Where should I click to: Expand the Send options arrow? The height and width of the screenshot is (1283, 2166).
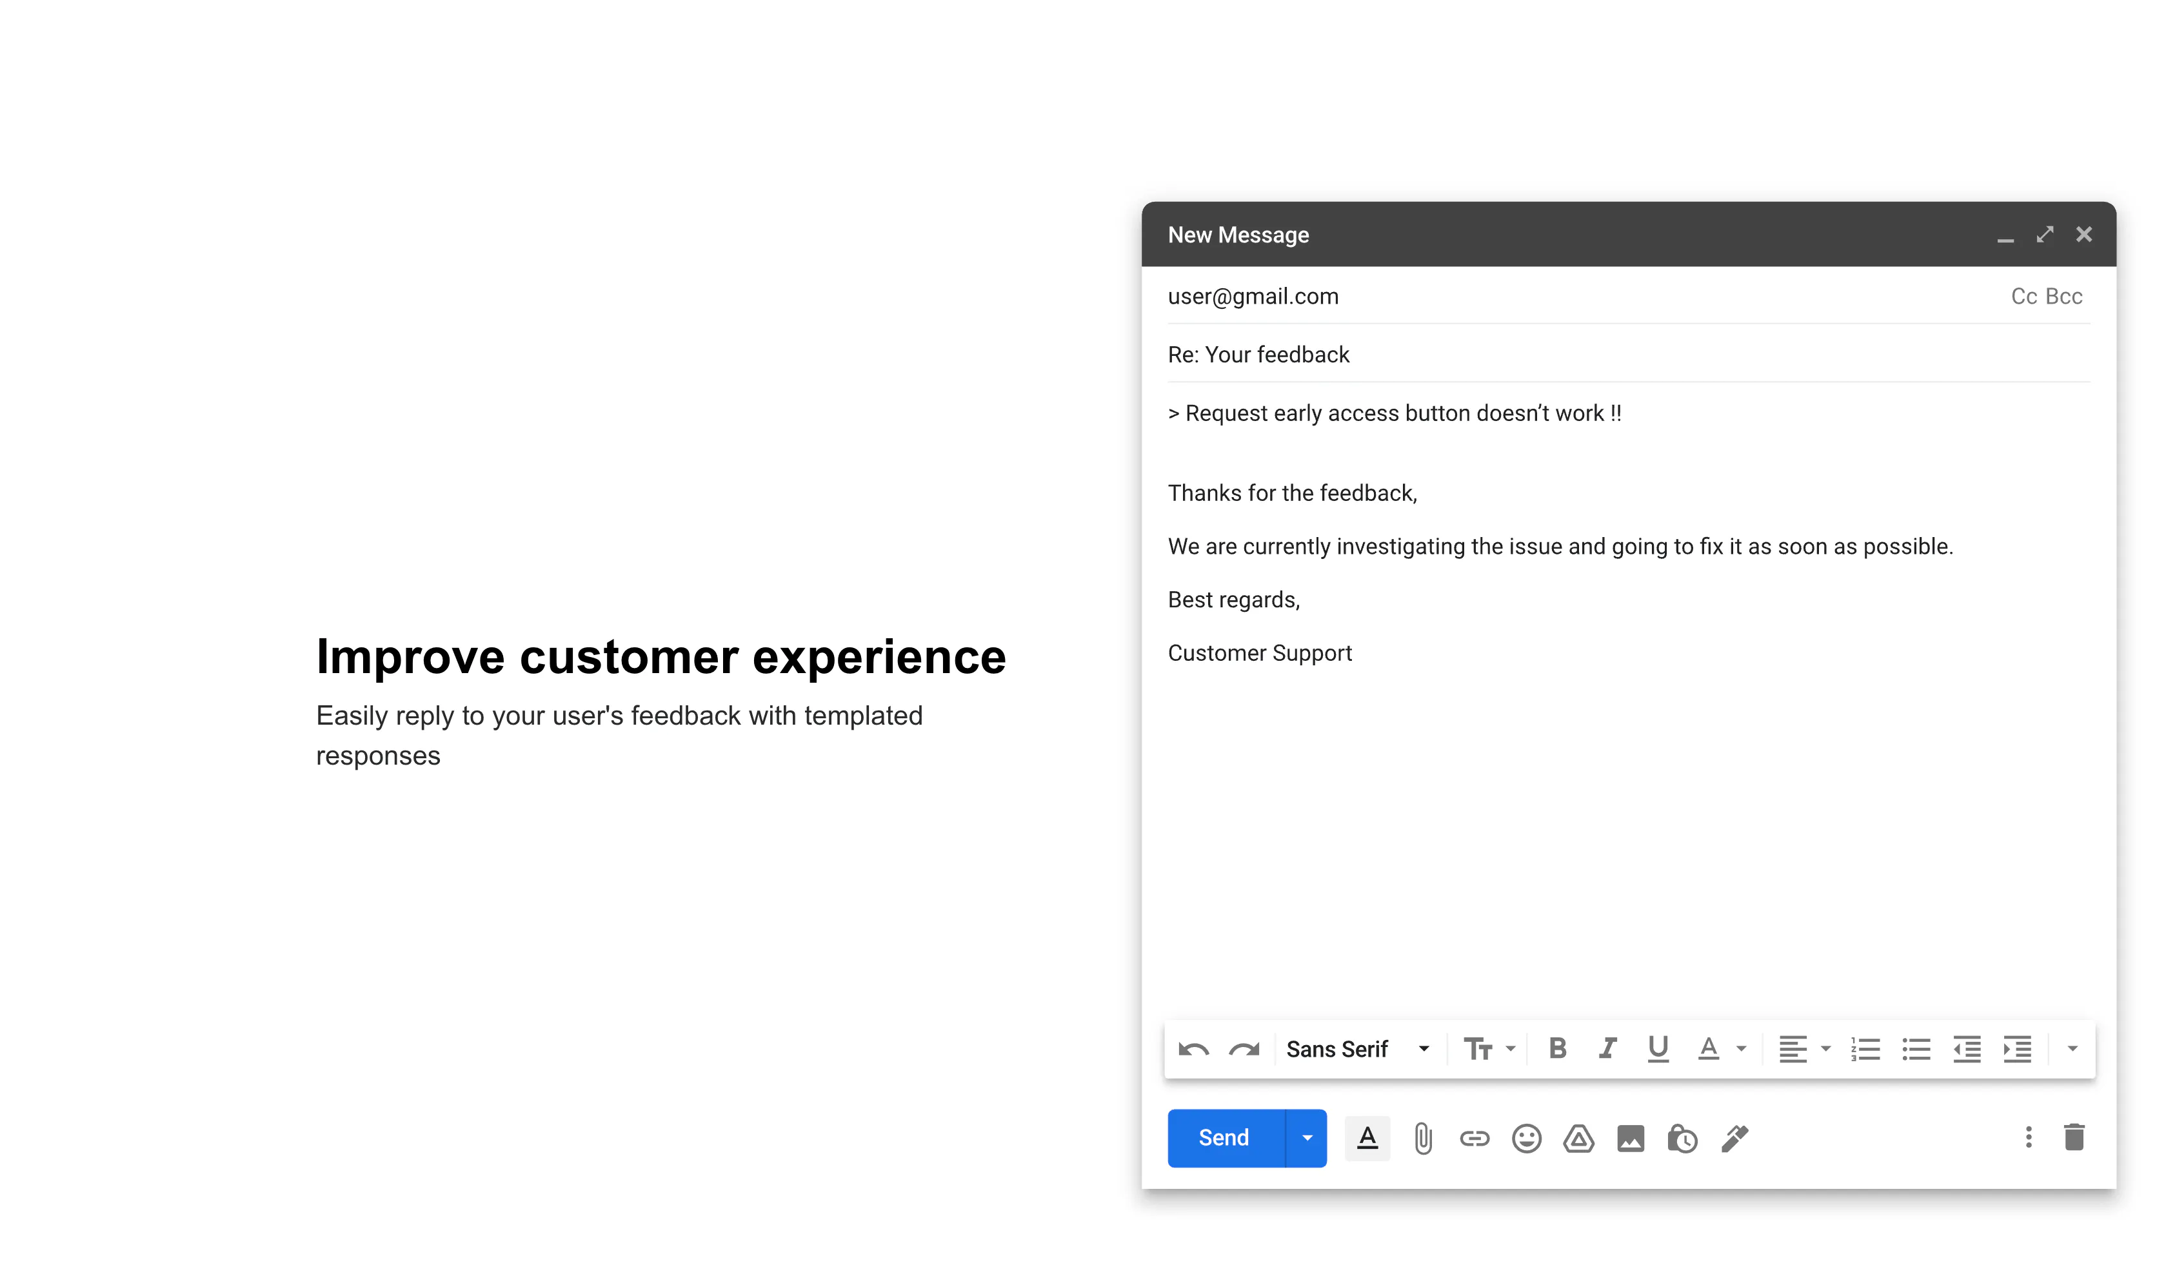pyautogui.click(x=1307, y=1139)
